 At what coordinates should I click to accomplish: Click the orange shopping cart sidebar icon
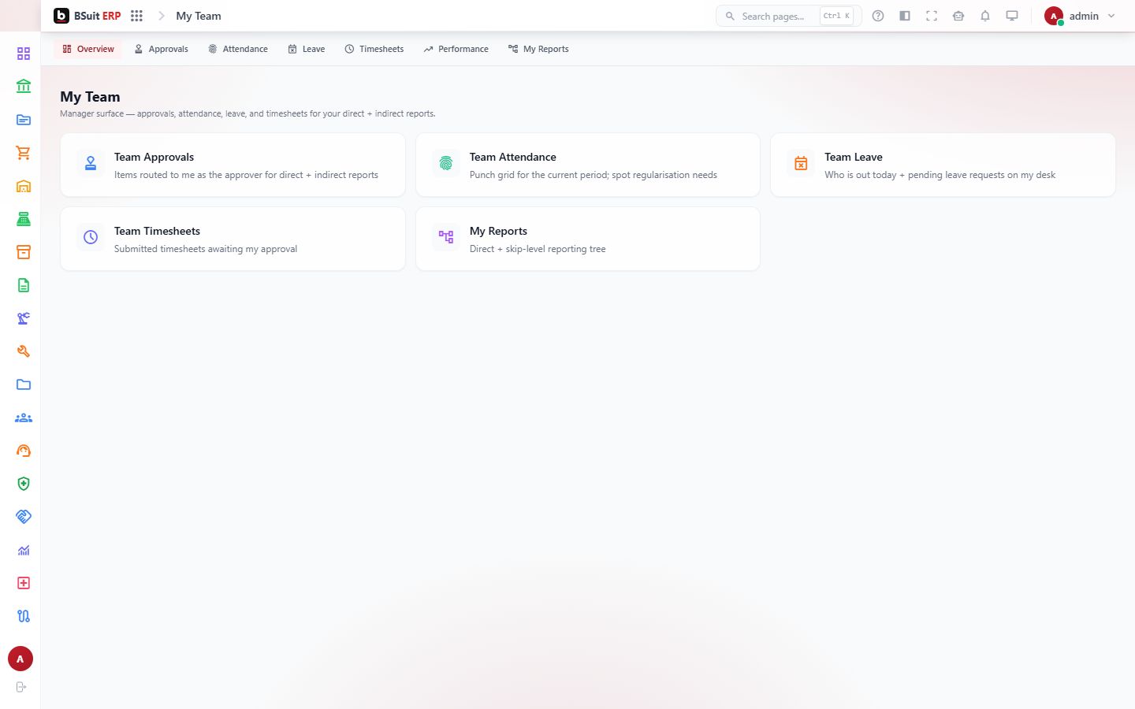point(24,153)
